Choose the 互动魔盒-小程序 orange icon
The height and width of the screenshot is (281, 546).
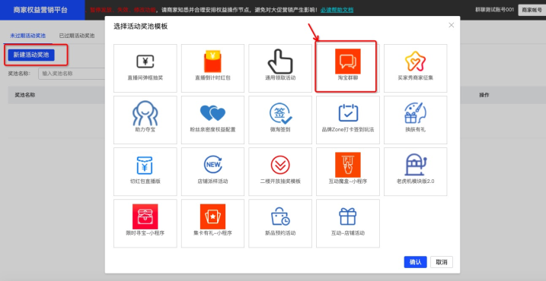(347, 165)
